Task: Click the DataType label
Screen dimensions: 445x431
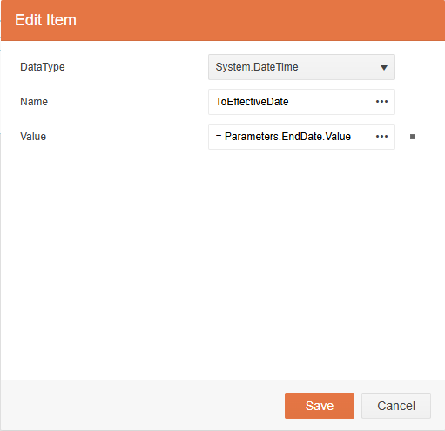Action: click(x=43, y=67)
